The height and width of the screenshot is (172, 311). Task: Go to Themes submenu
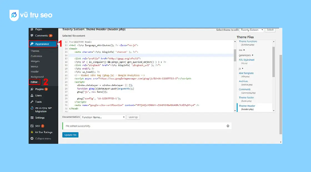pyautogui.click(x=35, y=51)
